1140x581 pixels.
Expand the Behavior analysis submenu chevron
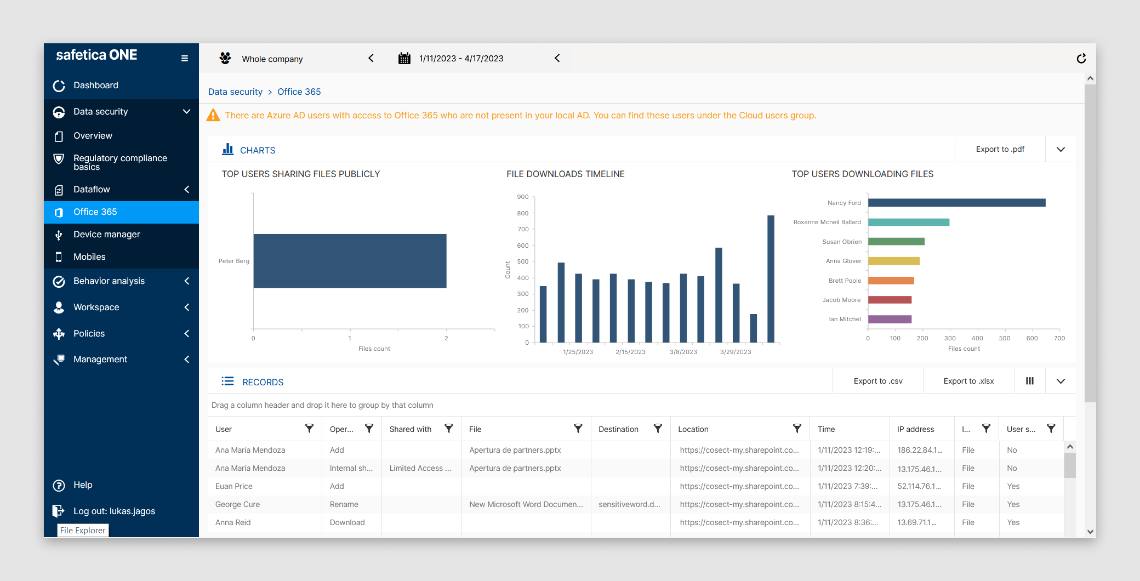(186, 281)
